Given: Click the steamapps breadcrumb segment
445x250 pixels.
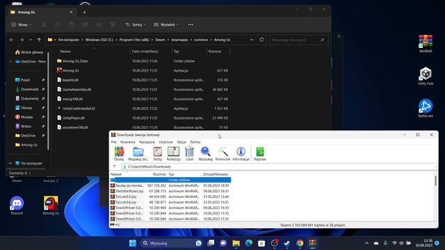Looking at the screenshot, I should [x=179, y=40].
